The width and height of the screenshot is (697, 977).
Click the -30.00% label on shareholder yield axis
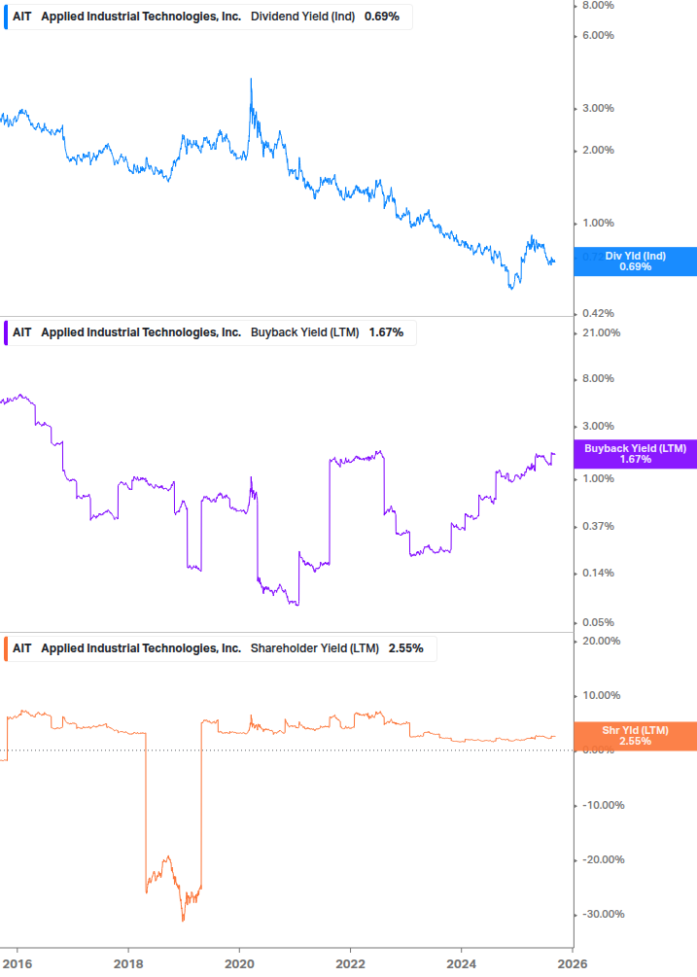[600, 915]
